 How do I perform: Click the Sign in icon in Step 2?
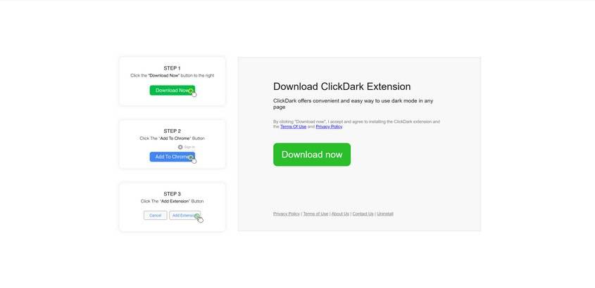[180, 147]
